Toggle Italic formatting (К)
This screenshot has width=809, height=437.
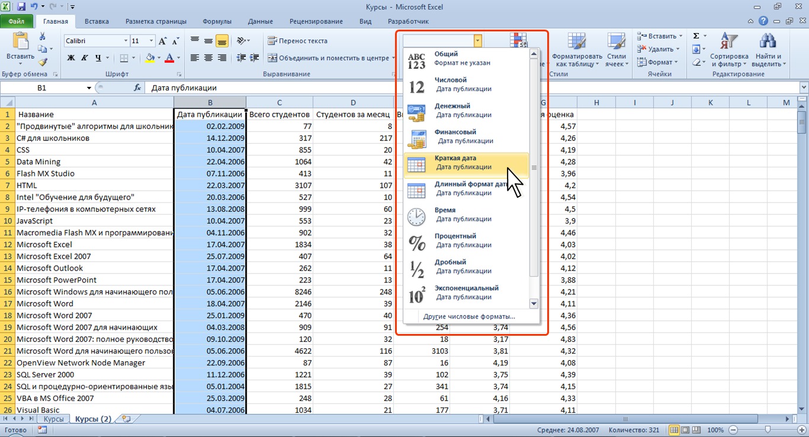(85, 58)
